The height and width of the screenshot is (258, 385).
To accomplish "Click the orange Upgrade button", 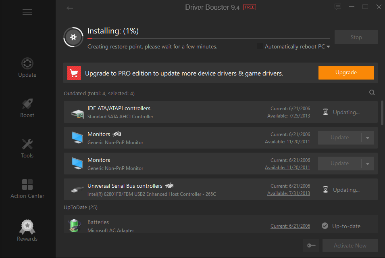I will pos(346,73).
